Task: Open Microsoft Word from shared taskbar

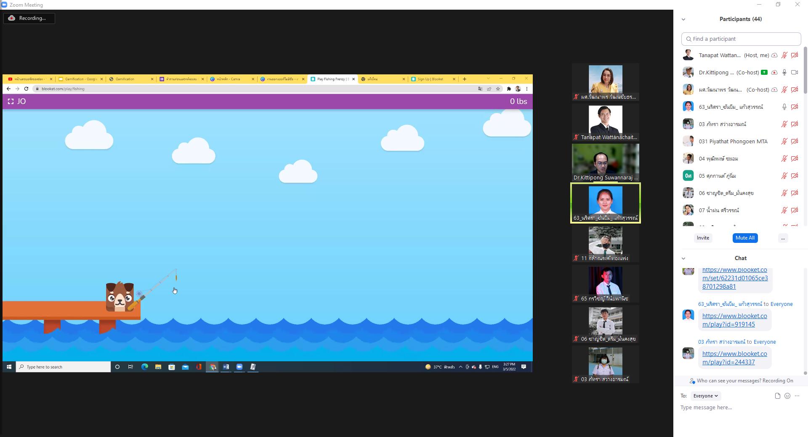Action: [226, 367]
